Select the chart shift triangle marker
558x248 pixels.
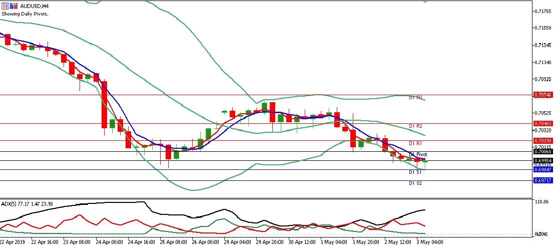pyautogui.click(x=424, y=2)
